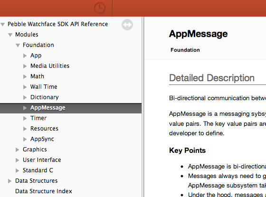Click the clock icon in the red toolbar
The width and height of the screenshot is (266, 197).
[100, 8]
